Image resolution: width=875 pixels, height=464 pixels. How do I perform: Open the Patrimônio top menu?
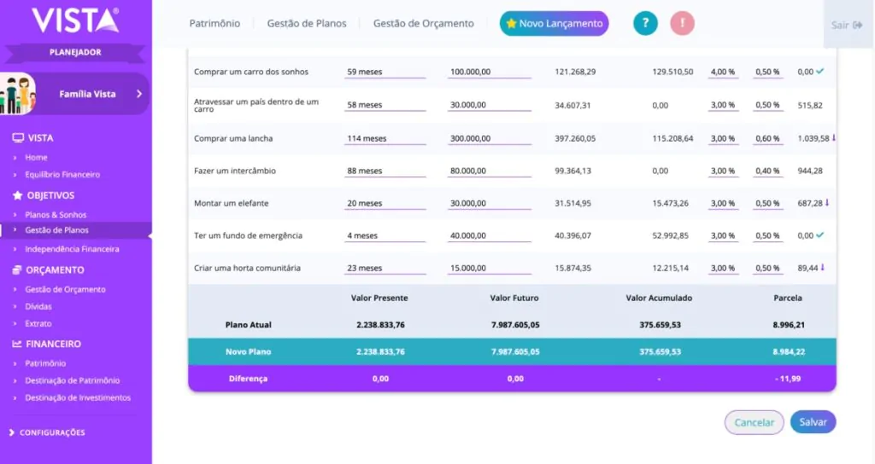point(214,24)
